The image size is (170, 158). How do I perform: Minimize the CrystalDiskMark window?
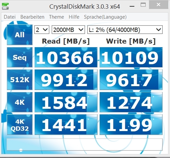pyautogui.click(x=132, y=6)
